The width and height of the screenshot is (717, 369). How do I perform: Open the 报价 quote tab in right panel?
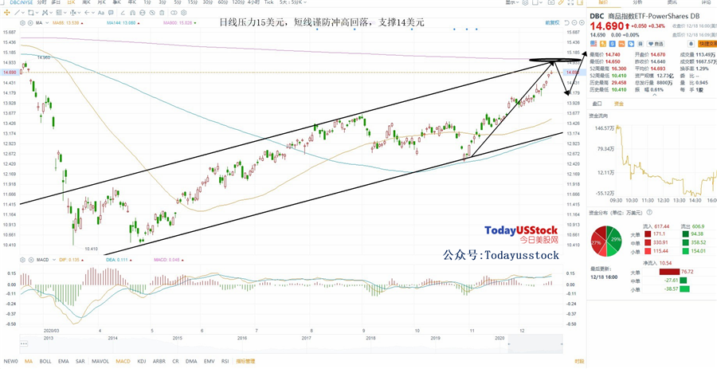click(x=603, y=2)
